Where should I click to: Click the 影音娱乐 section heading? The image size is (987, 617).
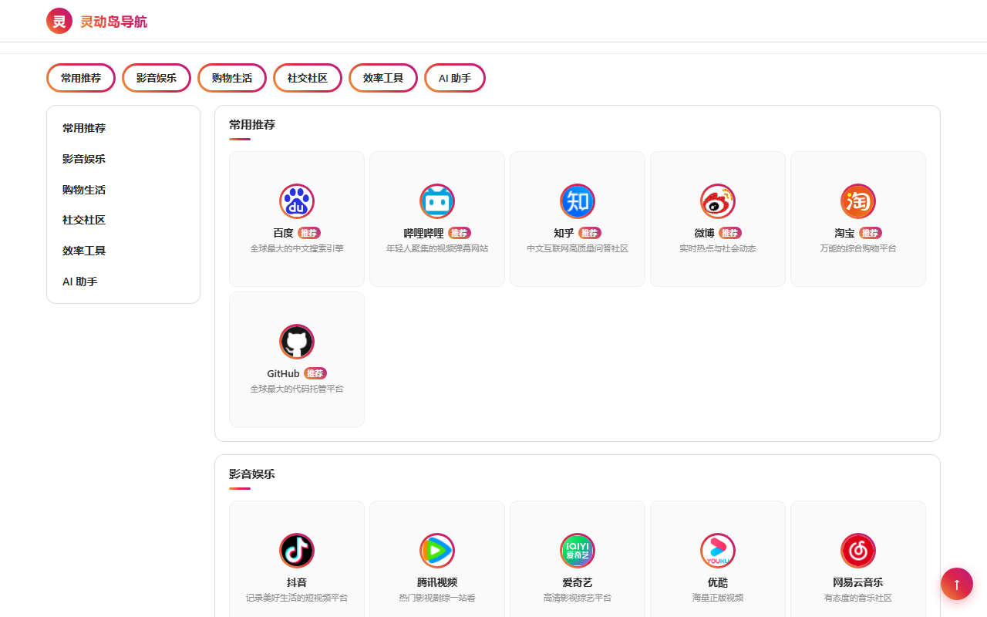point(252,474)
